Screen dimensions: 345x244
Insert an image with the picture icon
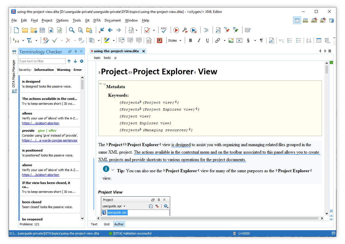point(231,40)
